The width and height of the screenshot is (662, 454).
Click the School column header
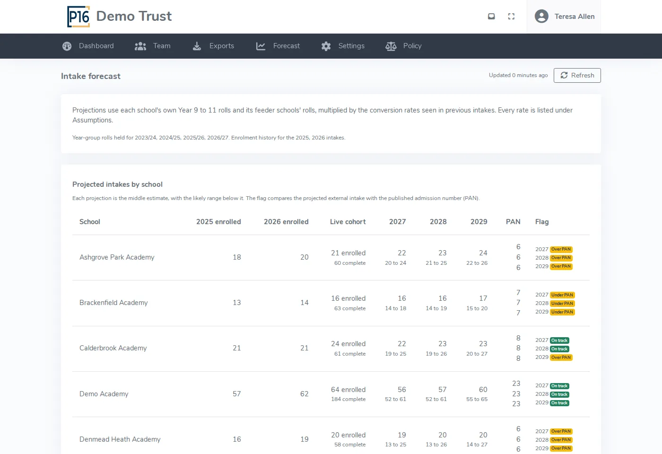[90, 222]
